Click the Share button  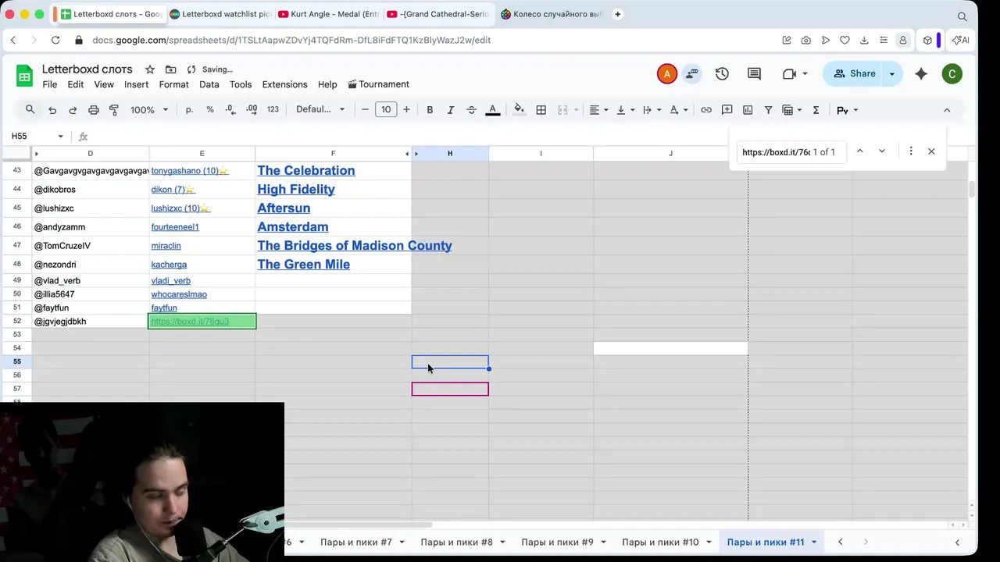tap(854, 73)
